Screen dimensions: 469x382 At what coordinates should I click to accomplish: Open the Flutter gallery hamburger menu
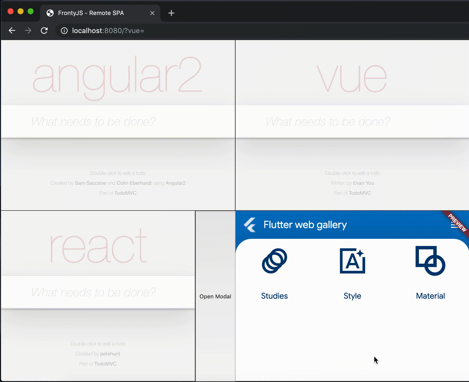(455, 225)
